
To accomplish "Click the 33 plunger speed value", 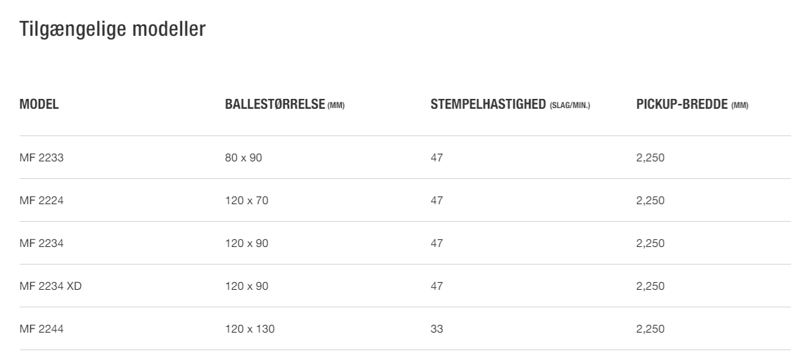I will (x=437, y=329).
